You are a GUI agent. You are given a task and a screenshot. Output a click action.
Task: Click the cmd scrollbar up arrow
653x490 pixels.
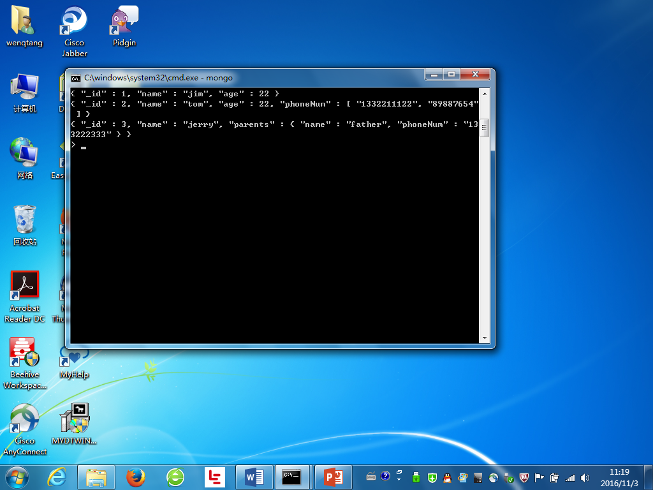[485, 93]
